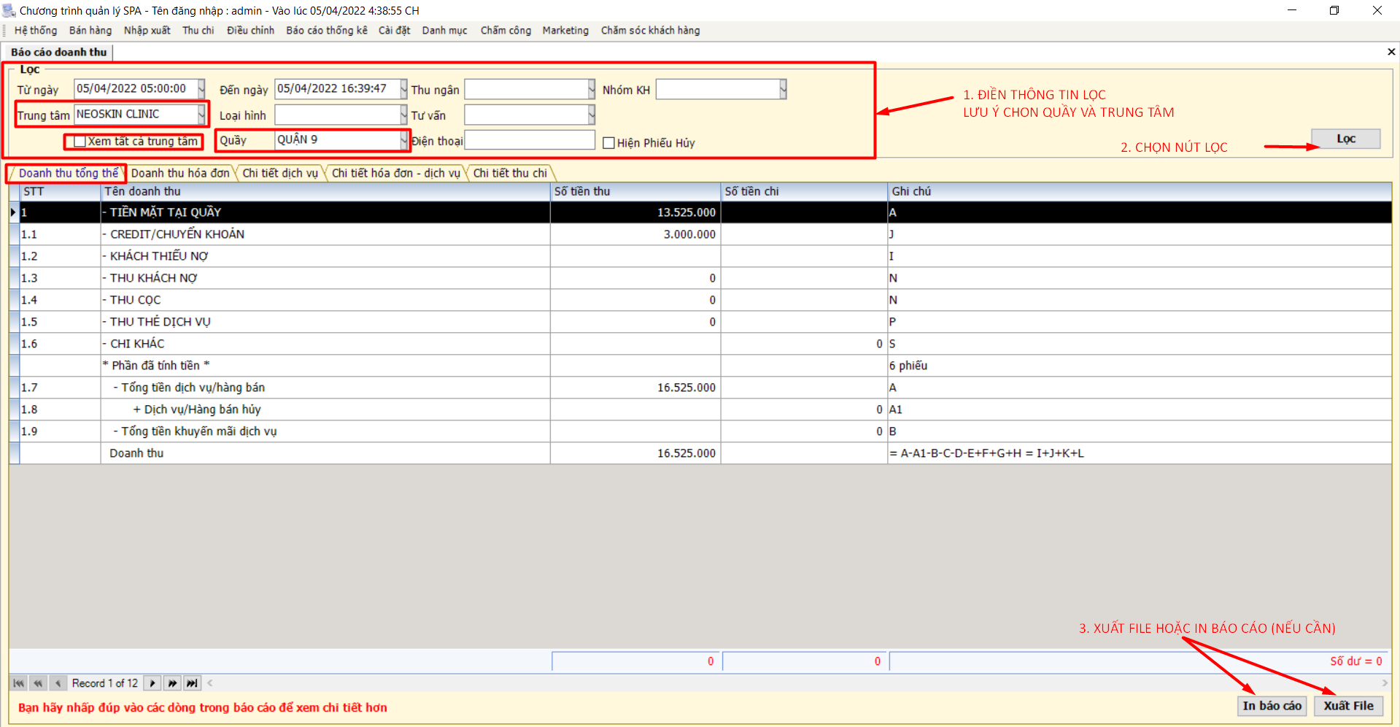Click the Xuất File button
The width and height of the screenshot is (1400, 727).
(x=1348, y=706)
